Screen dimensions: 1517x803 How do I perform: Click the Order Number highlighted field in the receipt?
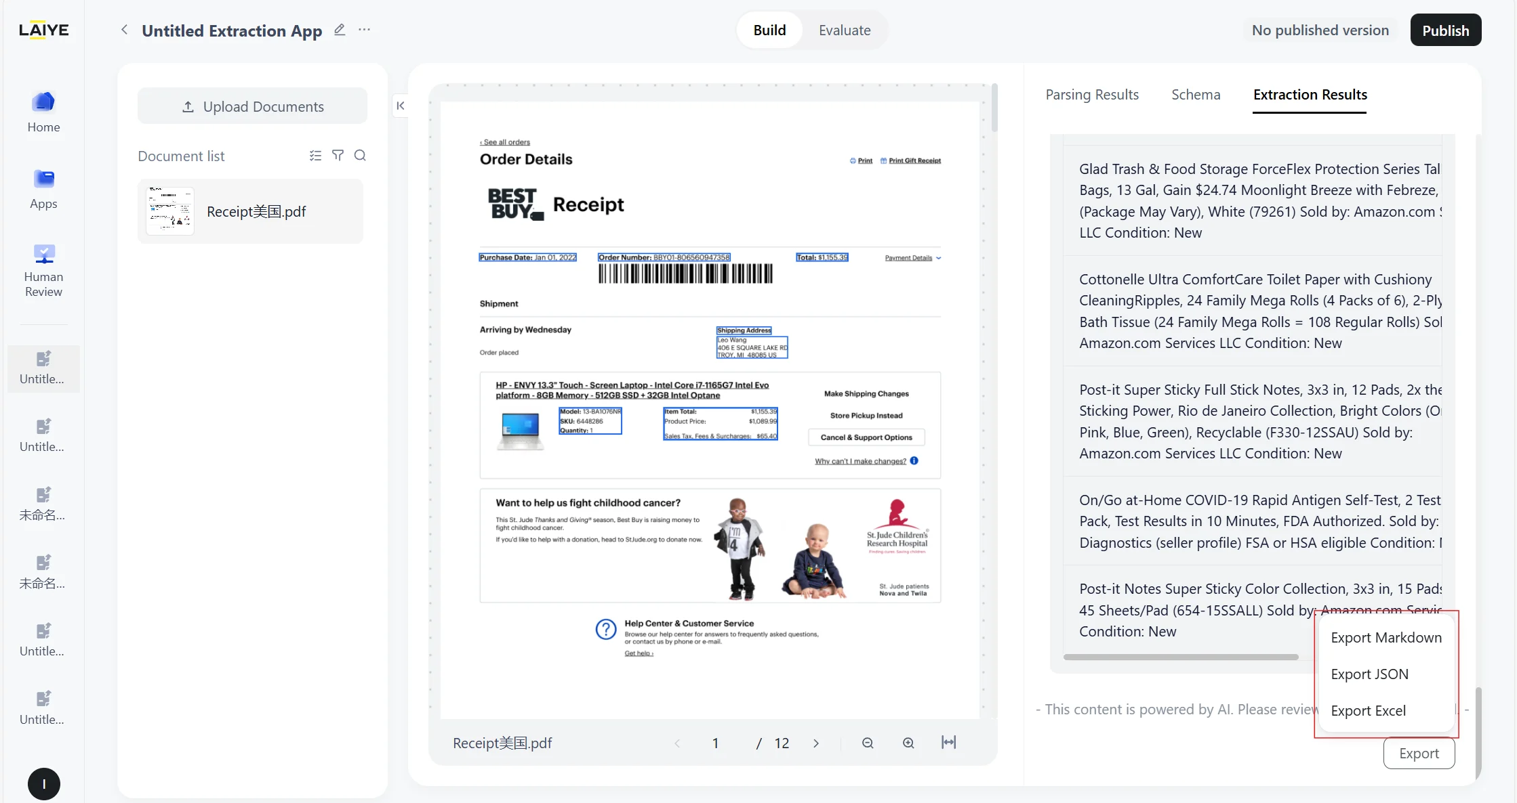664,257
